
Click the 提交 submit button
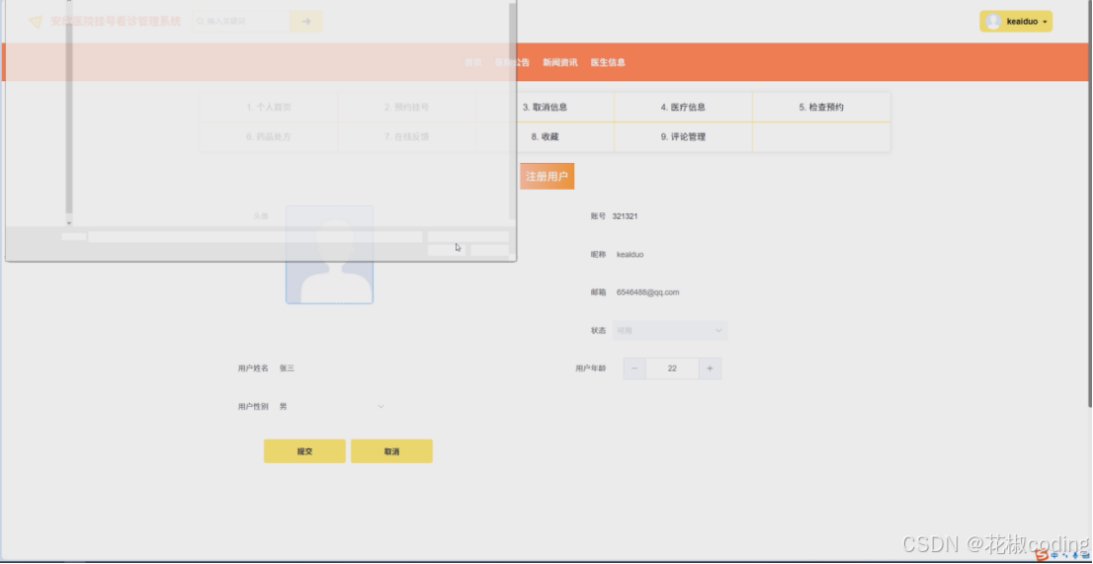pyautogui.click(x=304, y=451)
